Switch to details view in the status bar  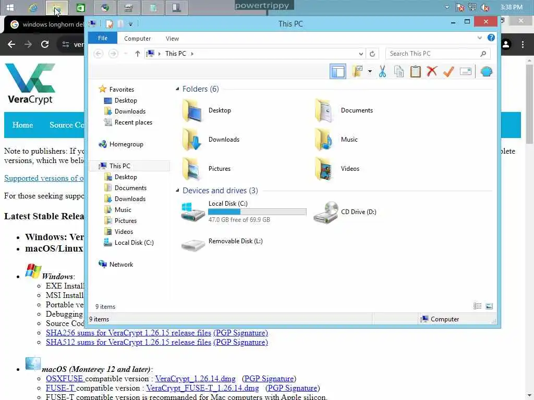coord(478,306)
